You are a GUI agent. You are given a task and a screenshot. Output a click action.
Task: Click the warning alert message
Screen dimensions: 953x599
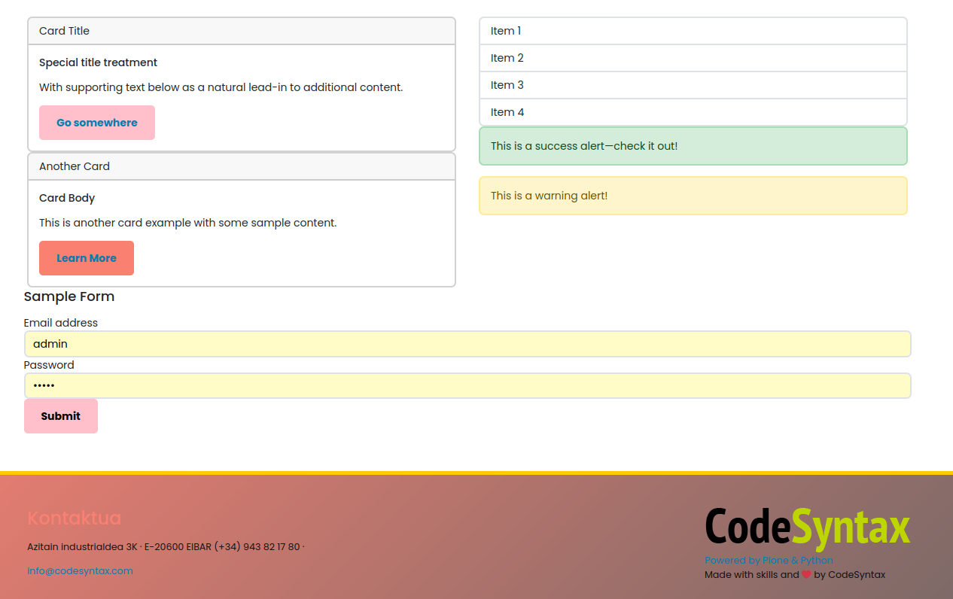(x=693, y=196)
